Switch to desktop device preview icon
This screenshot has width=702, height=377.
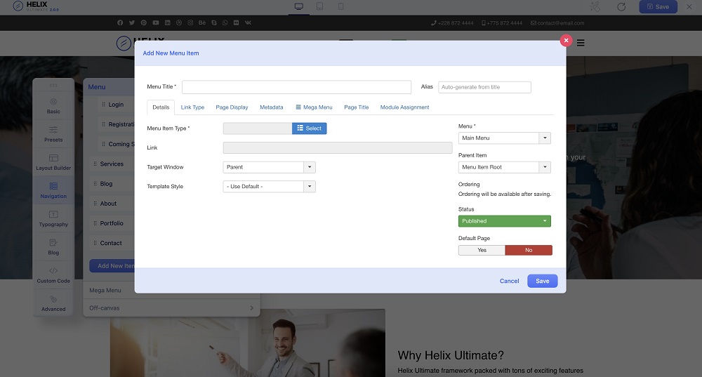click(299, 6)
